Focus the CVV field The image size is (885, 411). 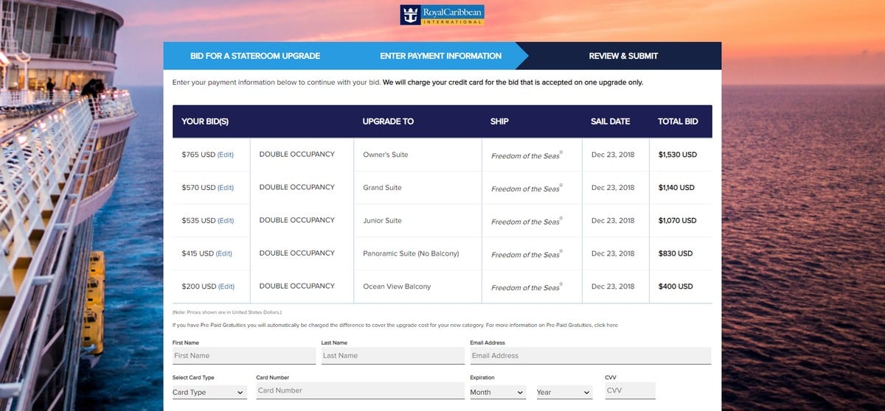point(630,391)
